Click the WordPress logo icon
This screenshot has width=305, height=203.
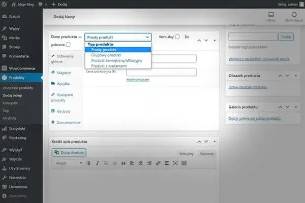[x=4, y=4]
